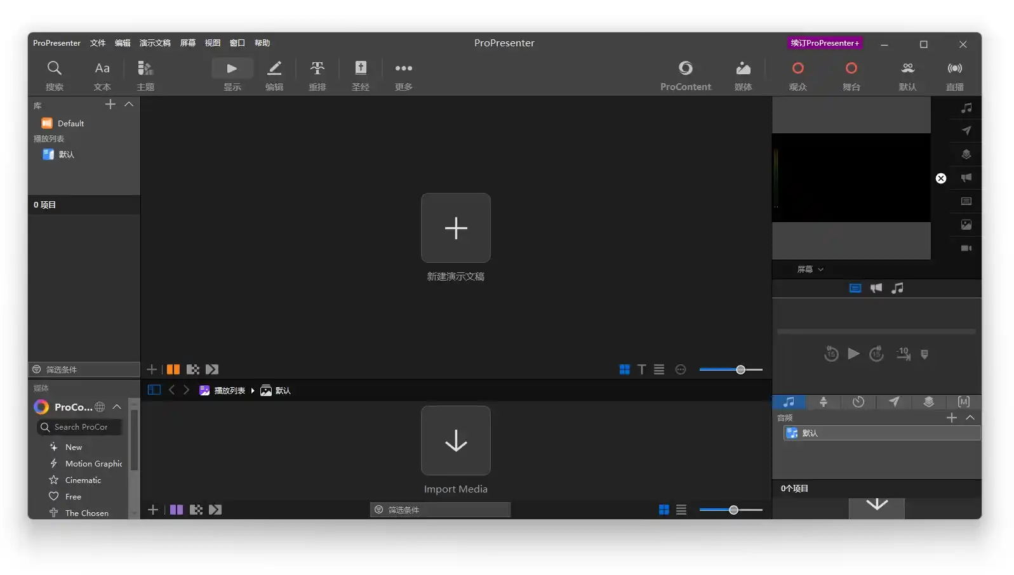Click the presentation background checkerboard icon
The height and width of the screenshot is (575, 1014).
(x=193, y=369)
